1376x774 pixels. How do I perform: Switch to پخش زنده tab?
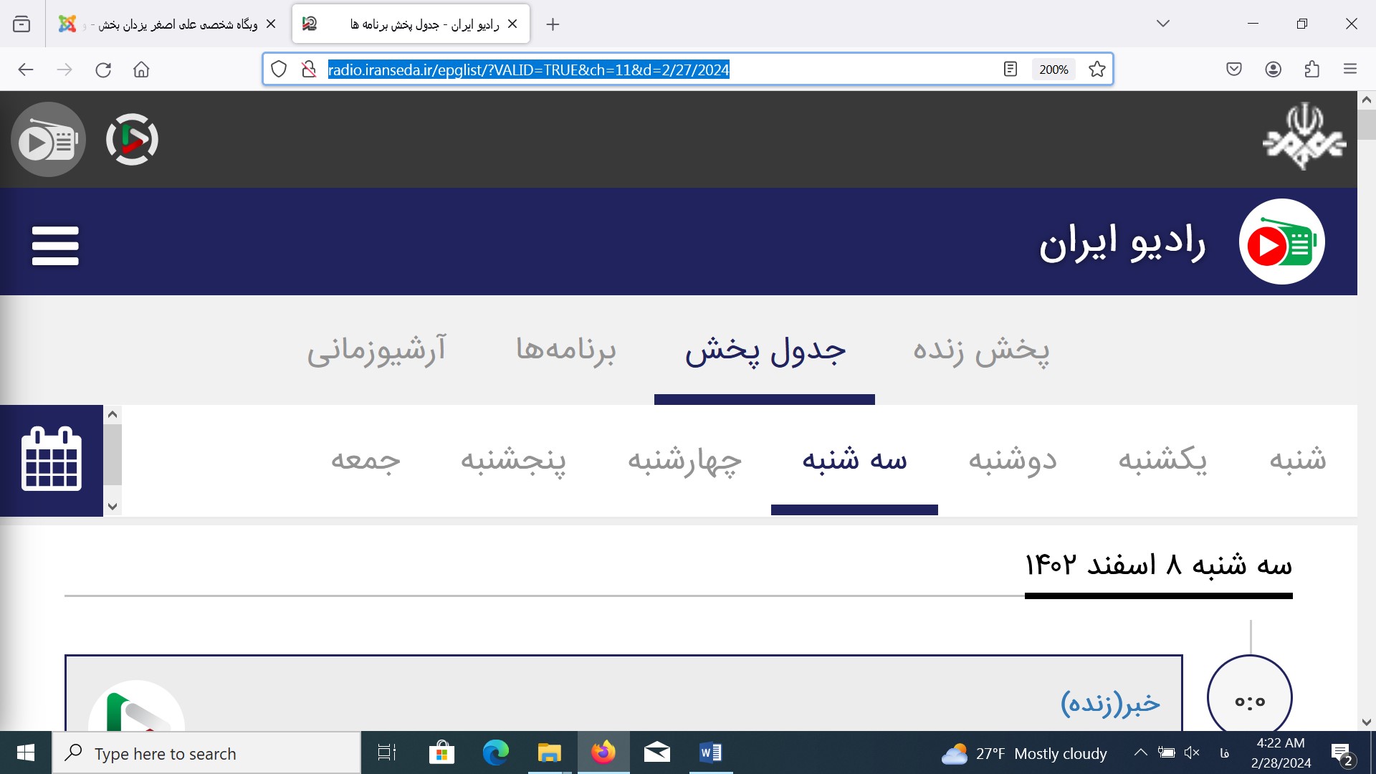980,350
